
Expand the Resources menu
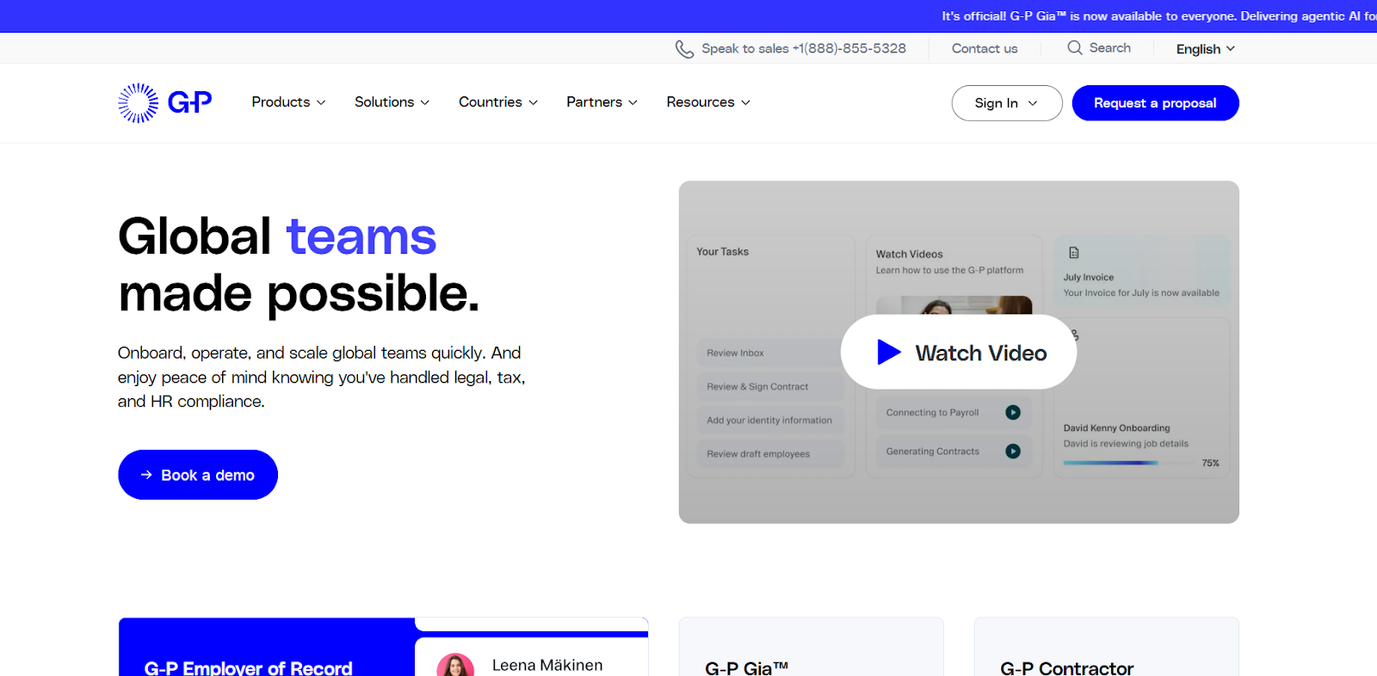coord(708,101)
